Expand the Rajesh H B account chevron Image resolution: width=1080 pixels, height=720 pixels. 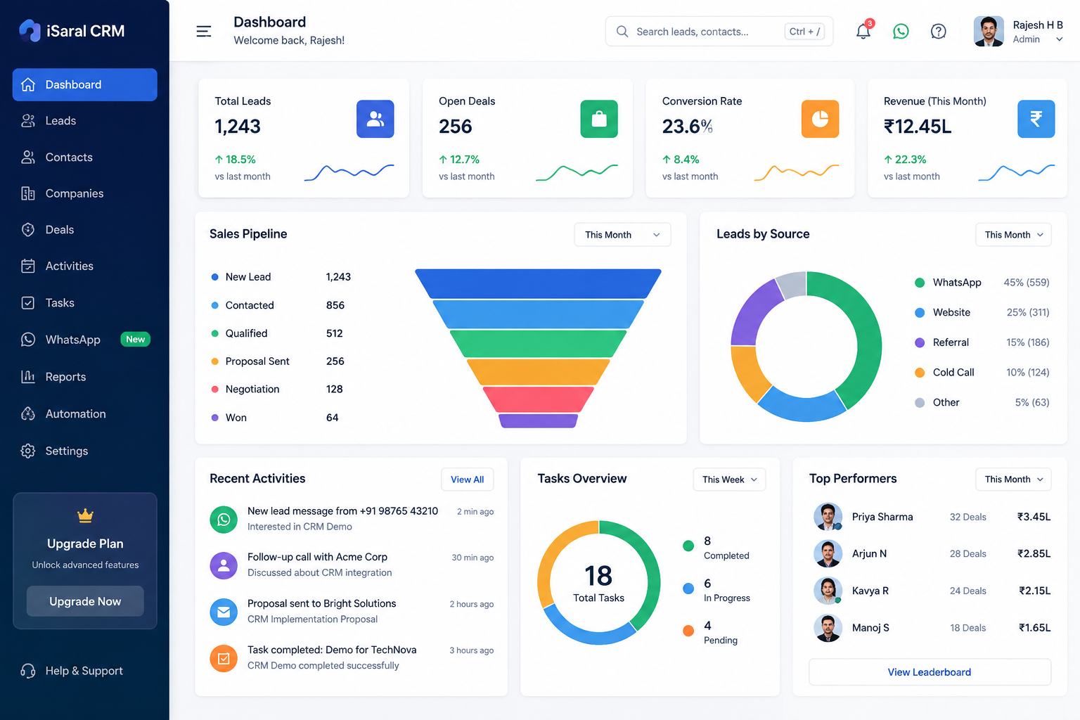[x=1060, y=39]
